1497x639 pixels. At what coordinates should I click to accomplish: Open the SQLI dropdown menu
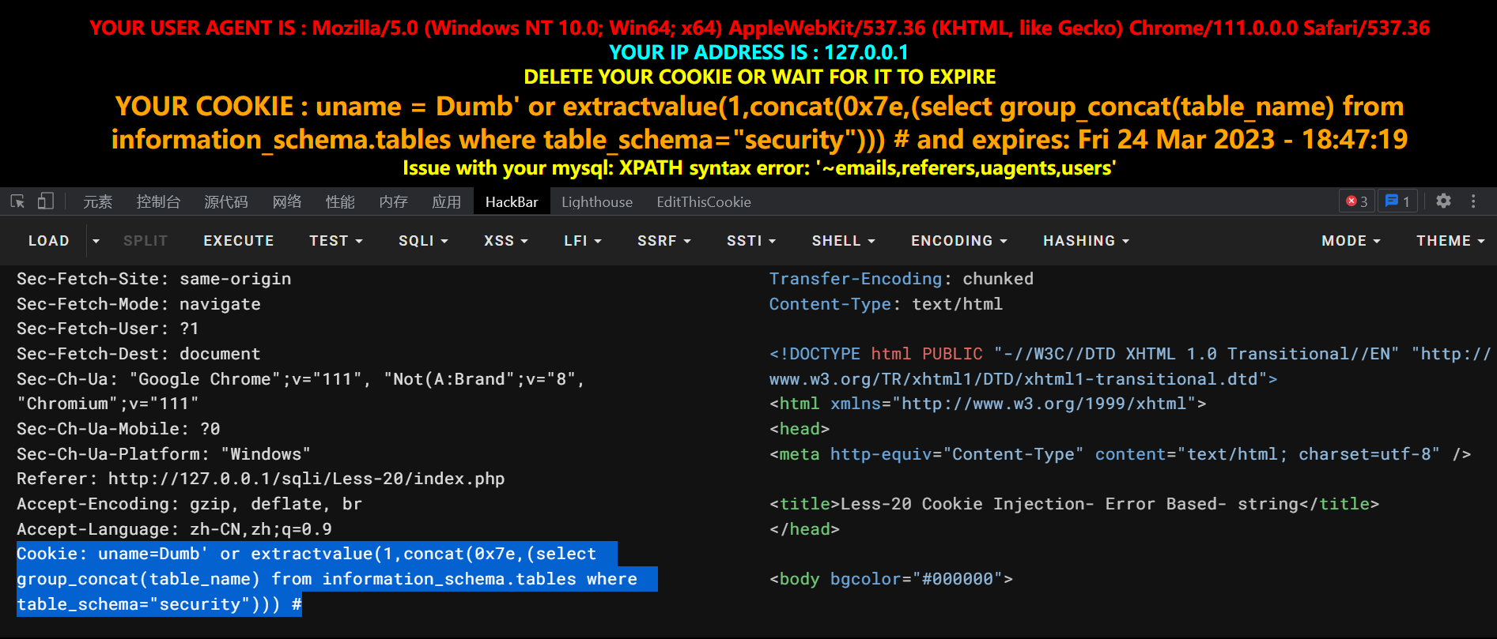(423, 241)
